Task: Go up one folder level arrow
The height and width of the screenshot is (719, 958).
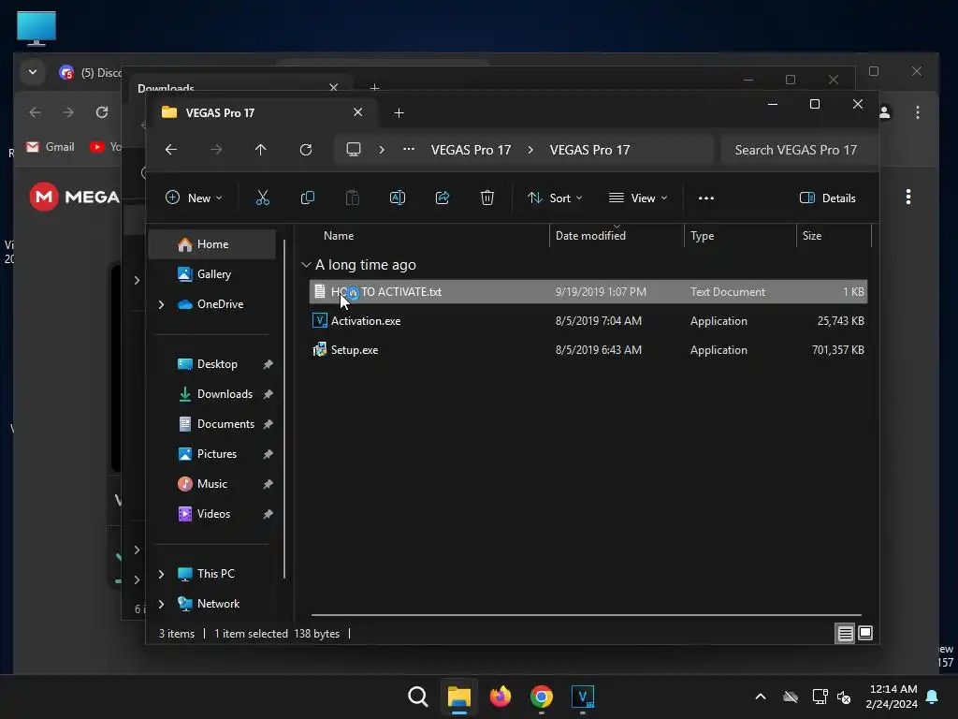Action: click(261, 150)
